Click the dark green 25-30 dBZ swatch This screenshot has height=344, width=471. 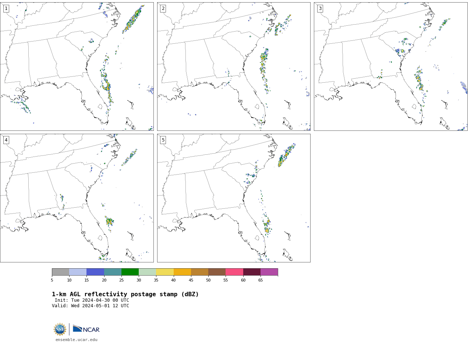pos(130,272)
